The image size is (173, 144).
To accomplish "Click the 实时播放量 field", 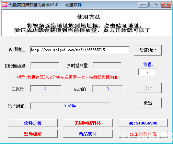I will [x=107, y=66].
